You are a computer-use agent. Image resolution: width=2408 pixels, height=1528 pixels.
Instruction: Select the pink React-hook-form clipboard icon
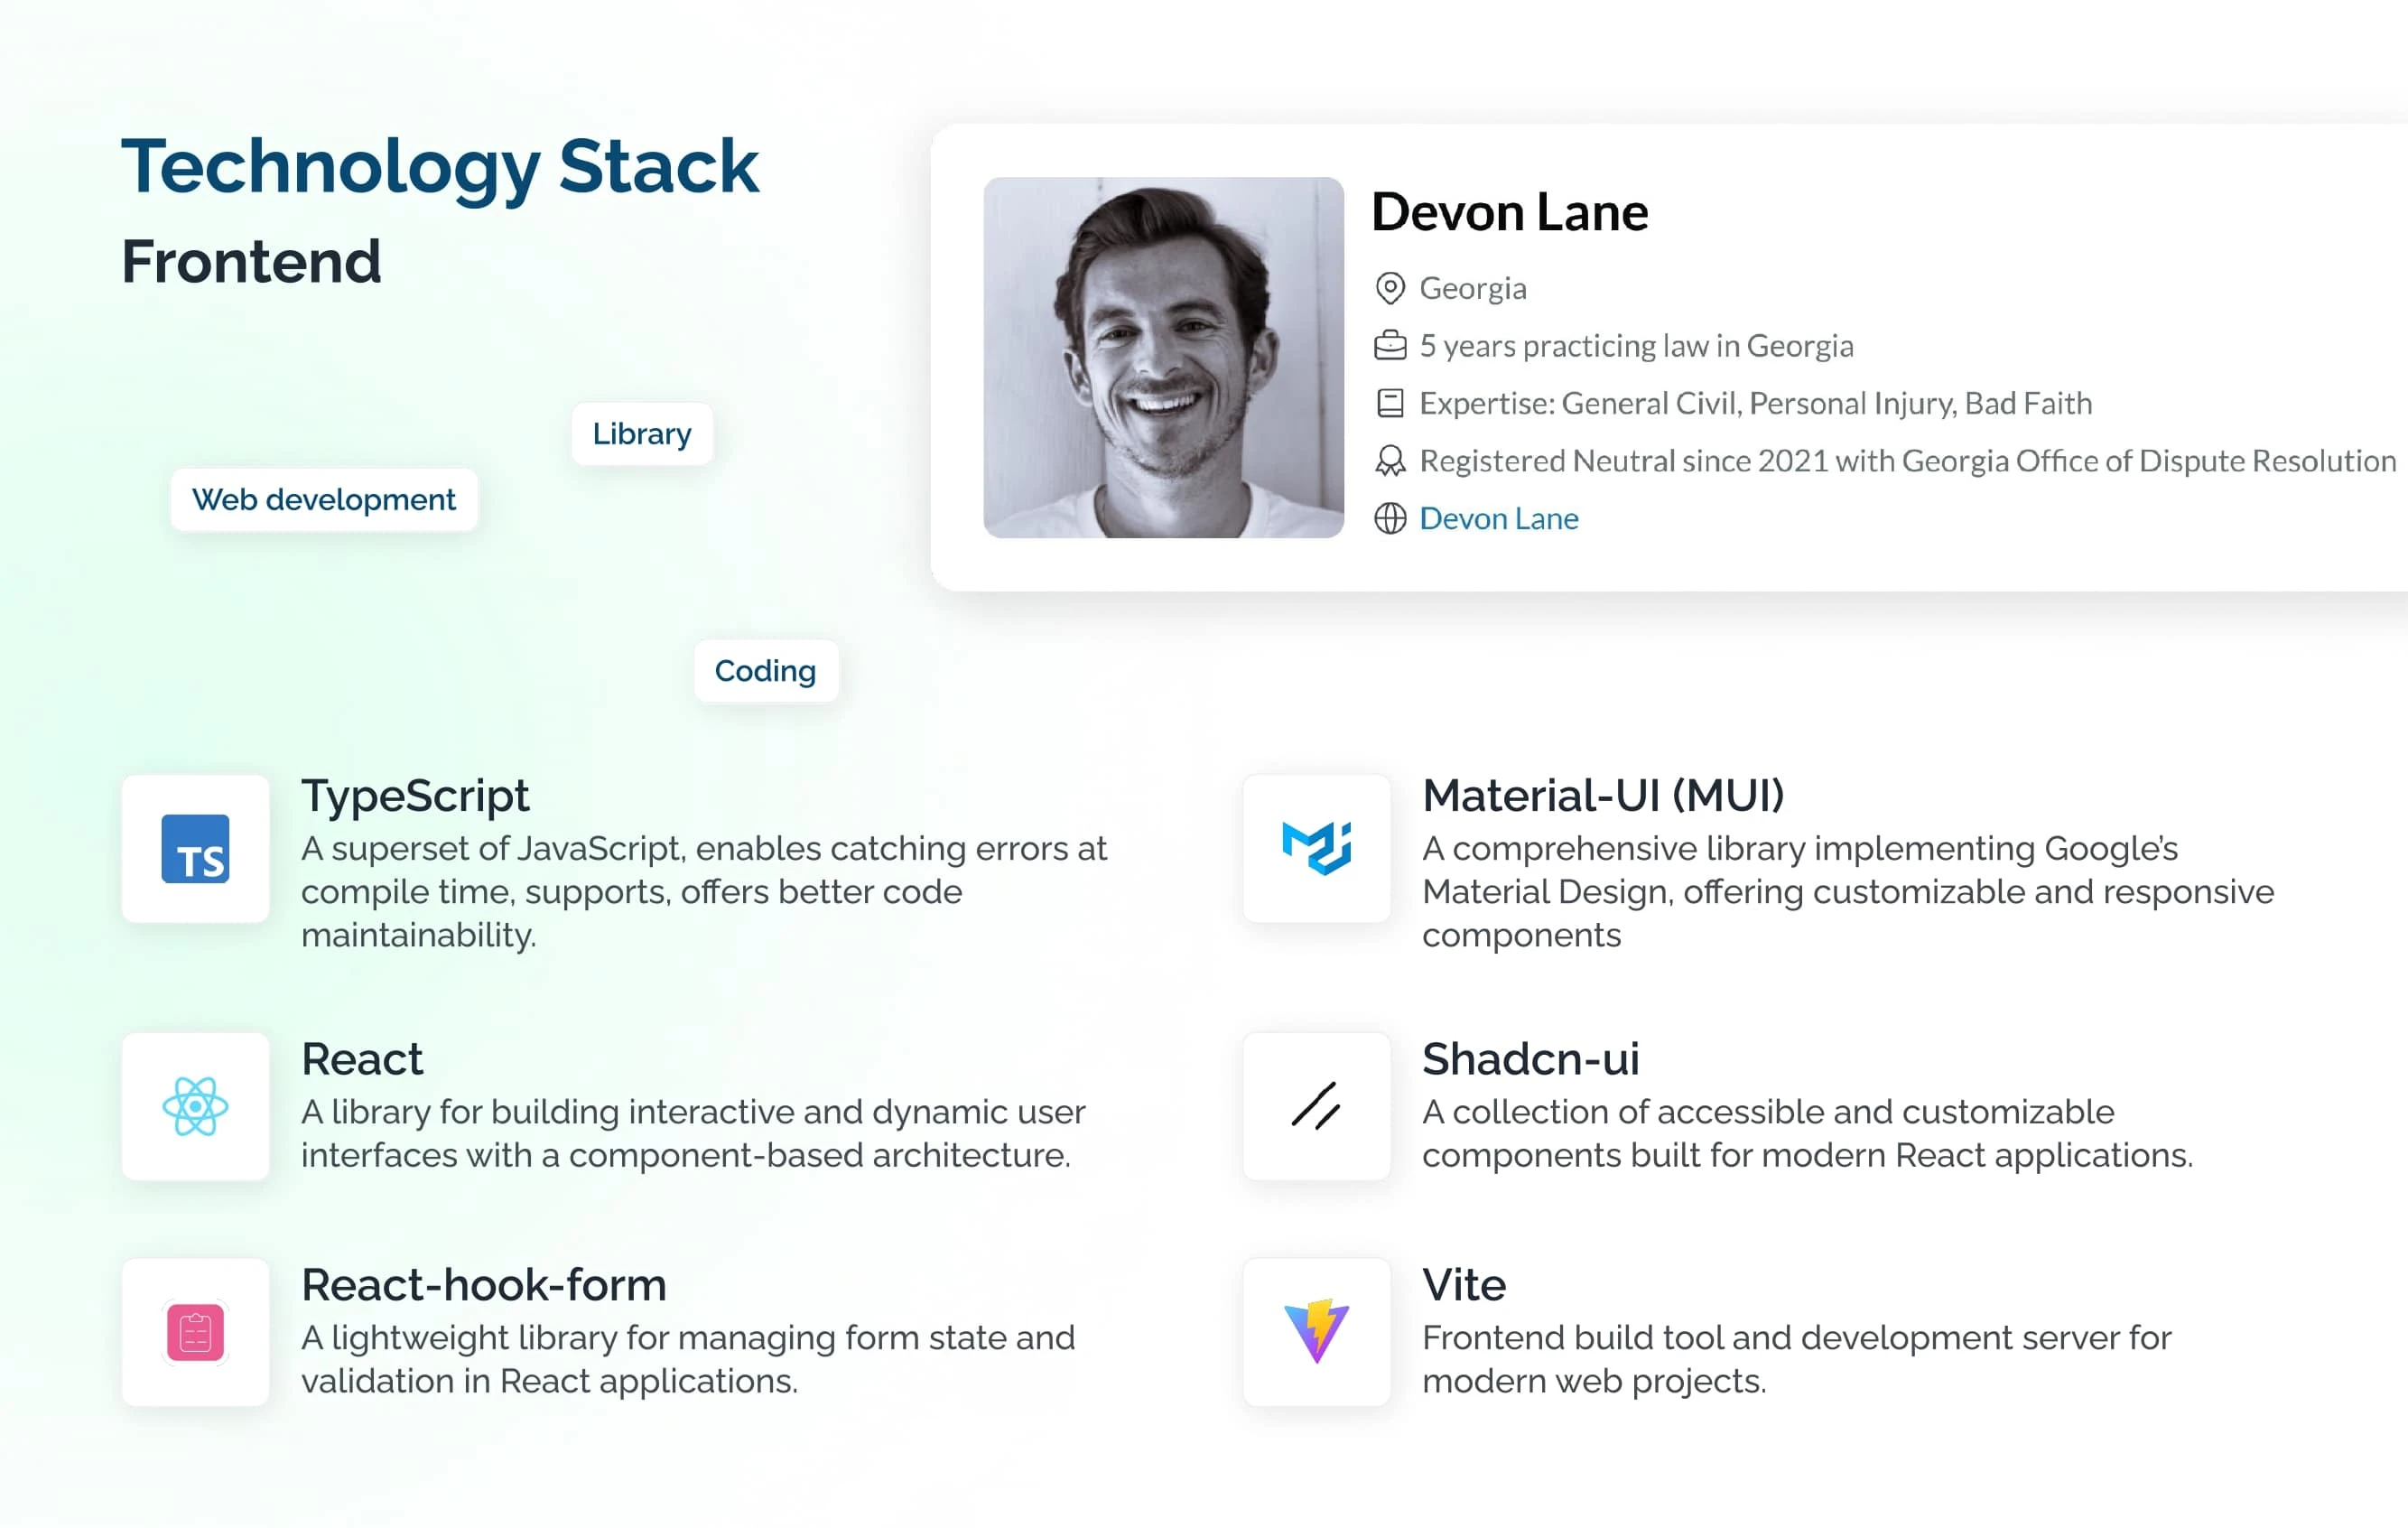tap(195, 1333)
